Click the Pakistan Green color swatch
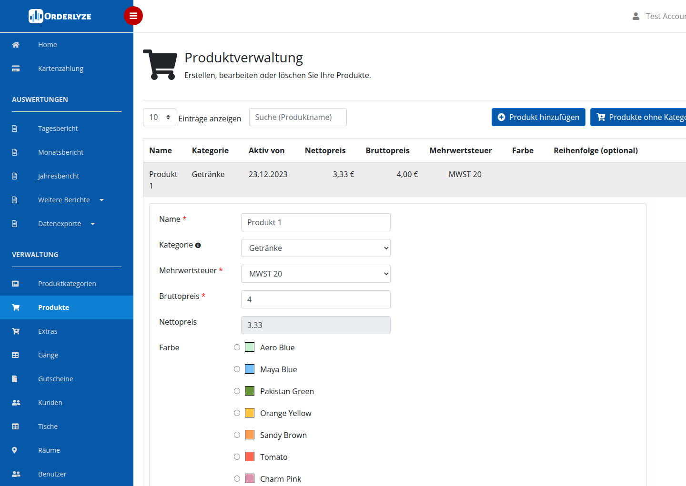The image size is (686, 486). [250, 391]
